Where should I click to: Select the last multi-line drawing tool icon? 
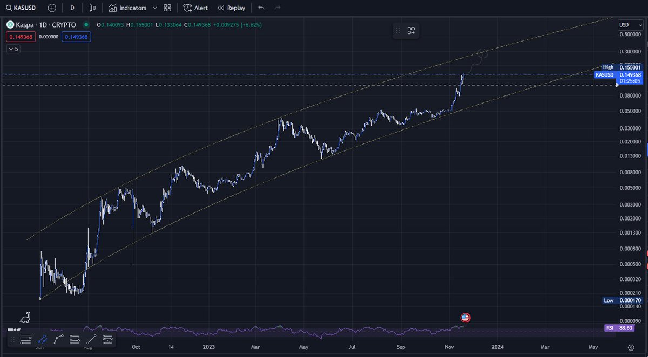point(108,339)
